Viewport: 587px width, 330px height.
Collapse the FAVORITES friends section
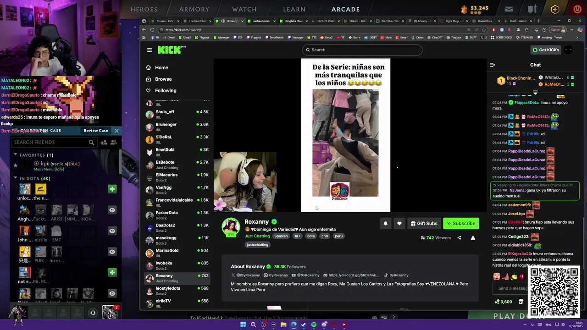[15, 155]
